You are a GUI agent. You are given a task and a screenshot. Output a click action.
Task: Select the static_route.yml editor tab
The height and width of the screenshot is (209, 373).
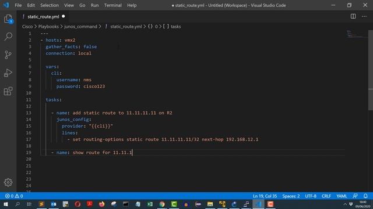[x=43, y=17]
